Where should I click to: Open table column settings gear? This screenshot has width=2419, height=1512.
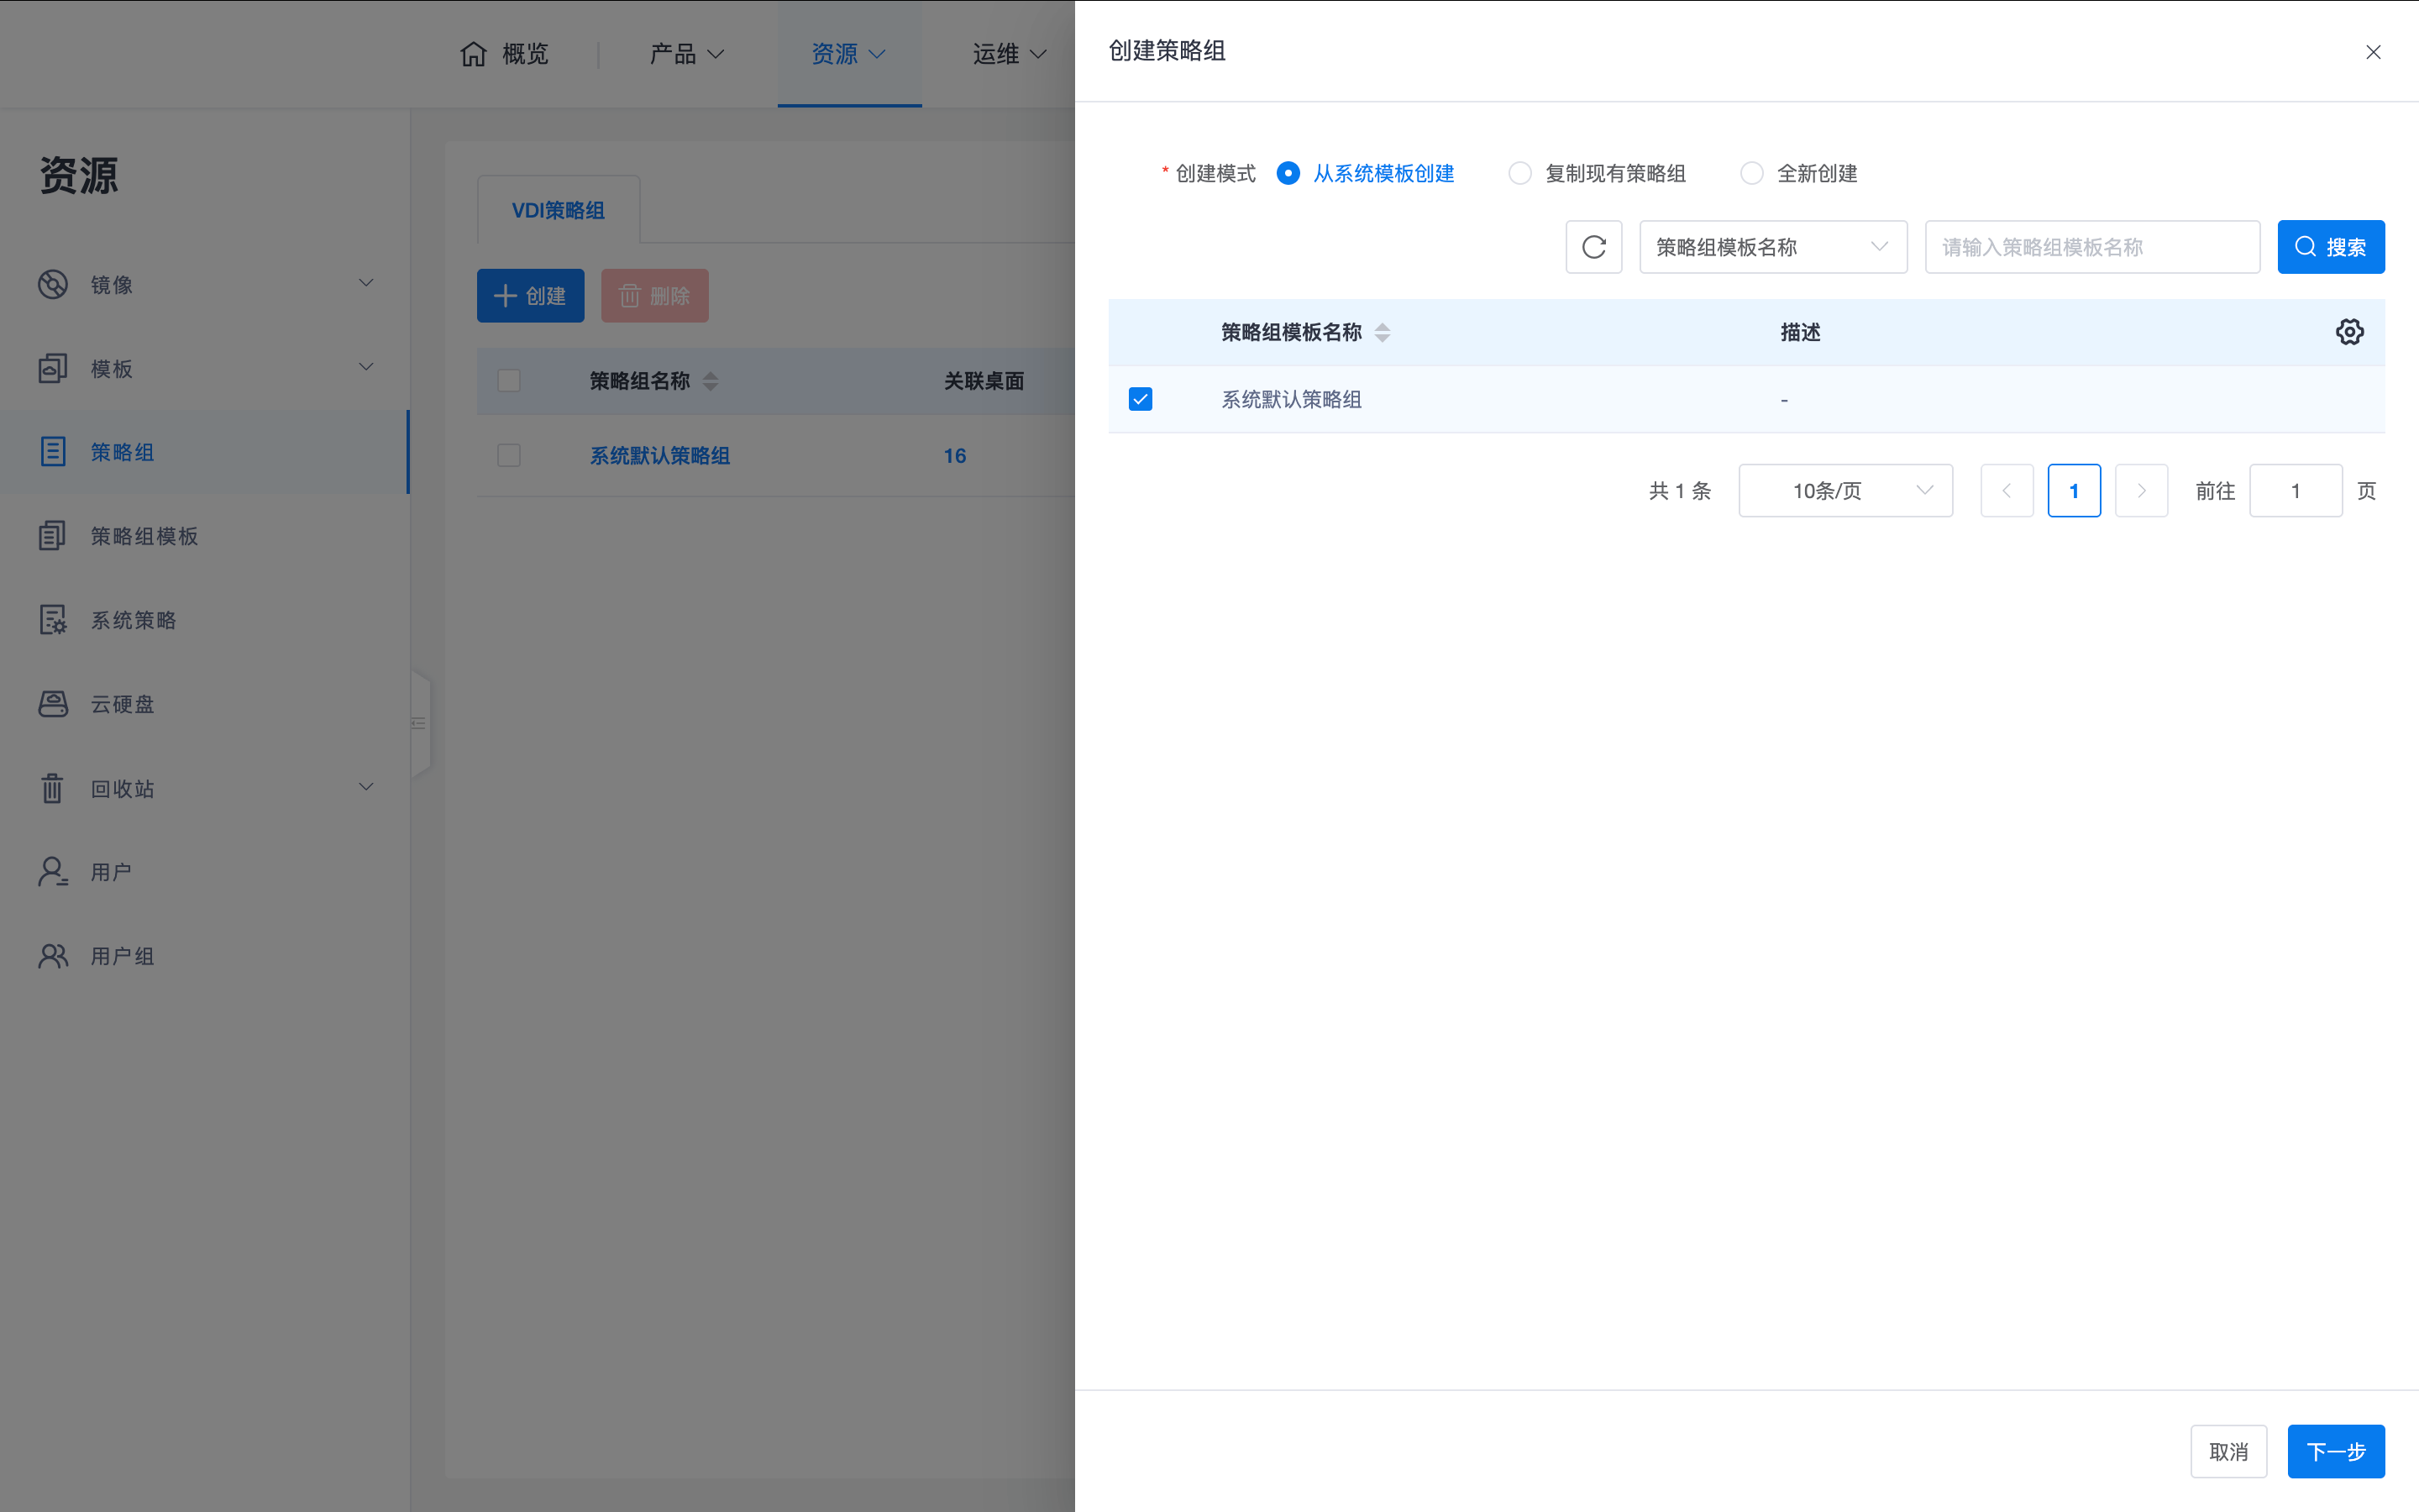2350,331
